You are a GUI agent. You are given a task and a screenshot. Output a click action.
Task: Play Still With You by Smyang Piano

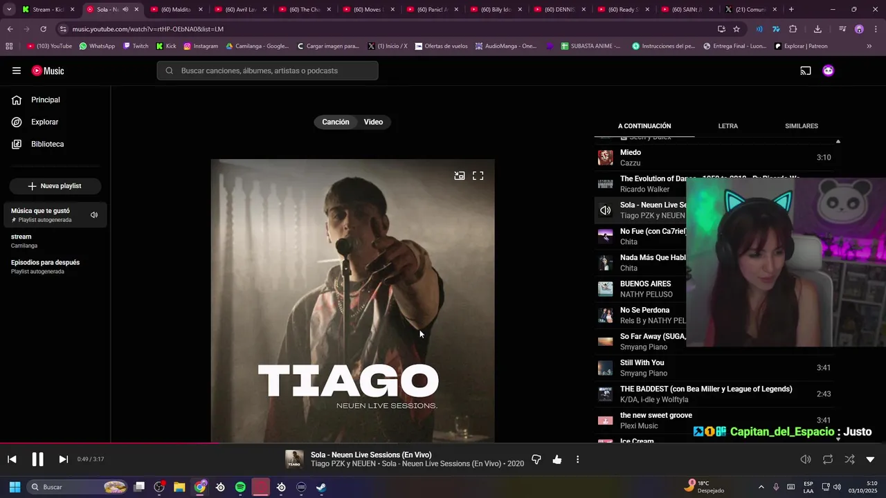click(x=715, y=368)
